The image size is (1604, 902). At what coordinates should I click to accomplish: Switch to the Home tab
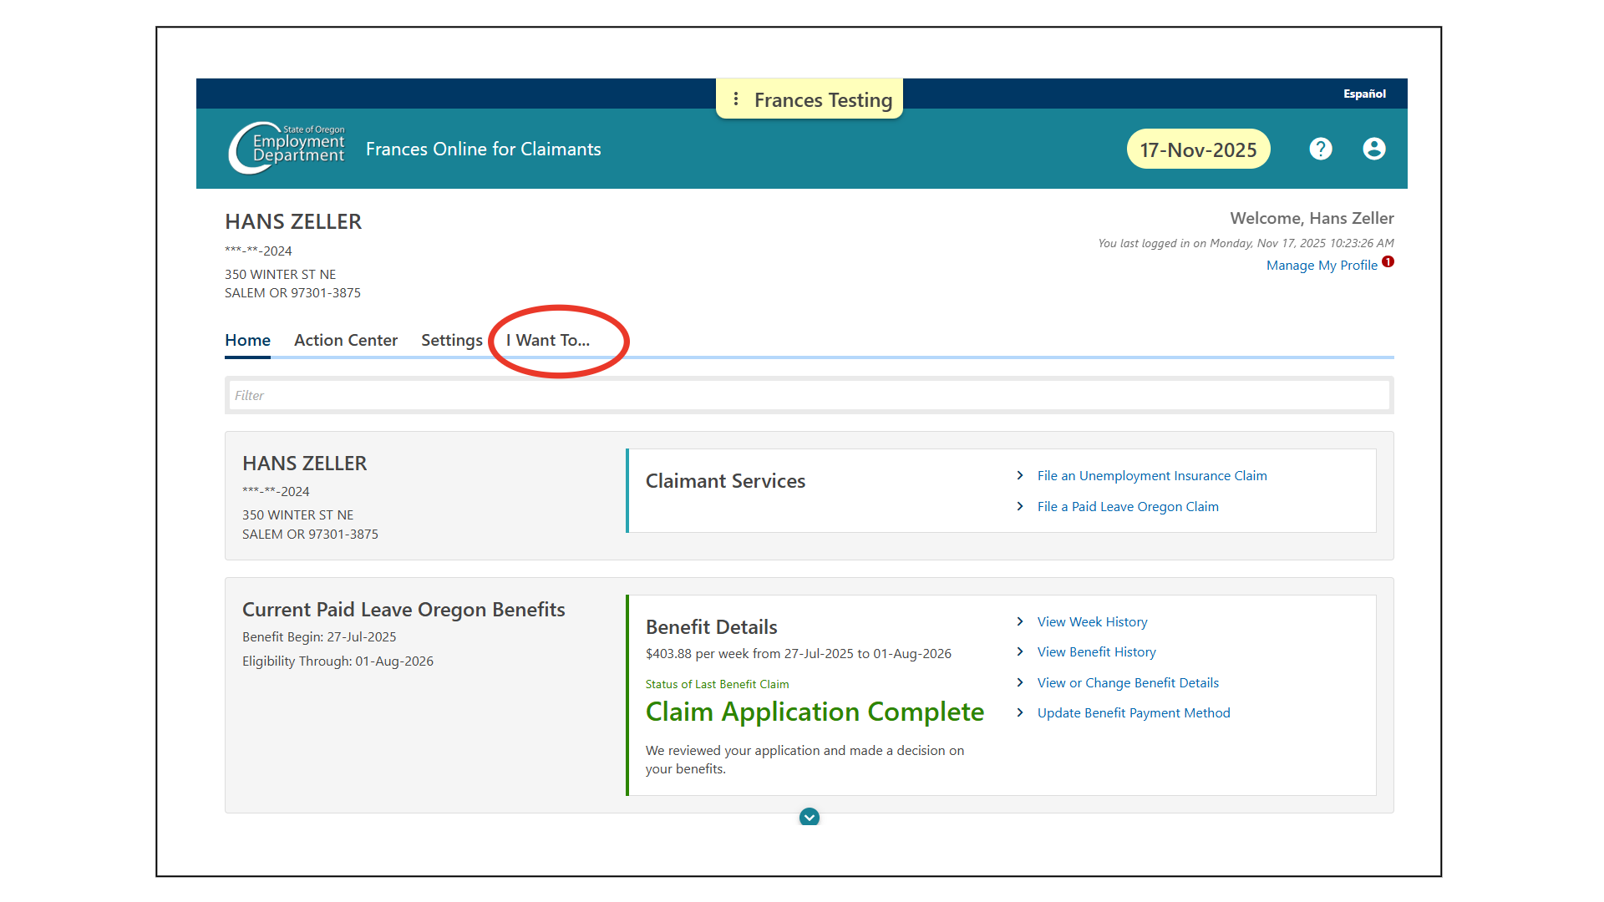point(247,340)
